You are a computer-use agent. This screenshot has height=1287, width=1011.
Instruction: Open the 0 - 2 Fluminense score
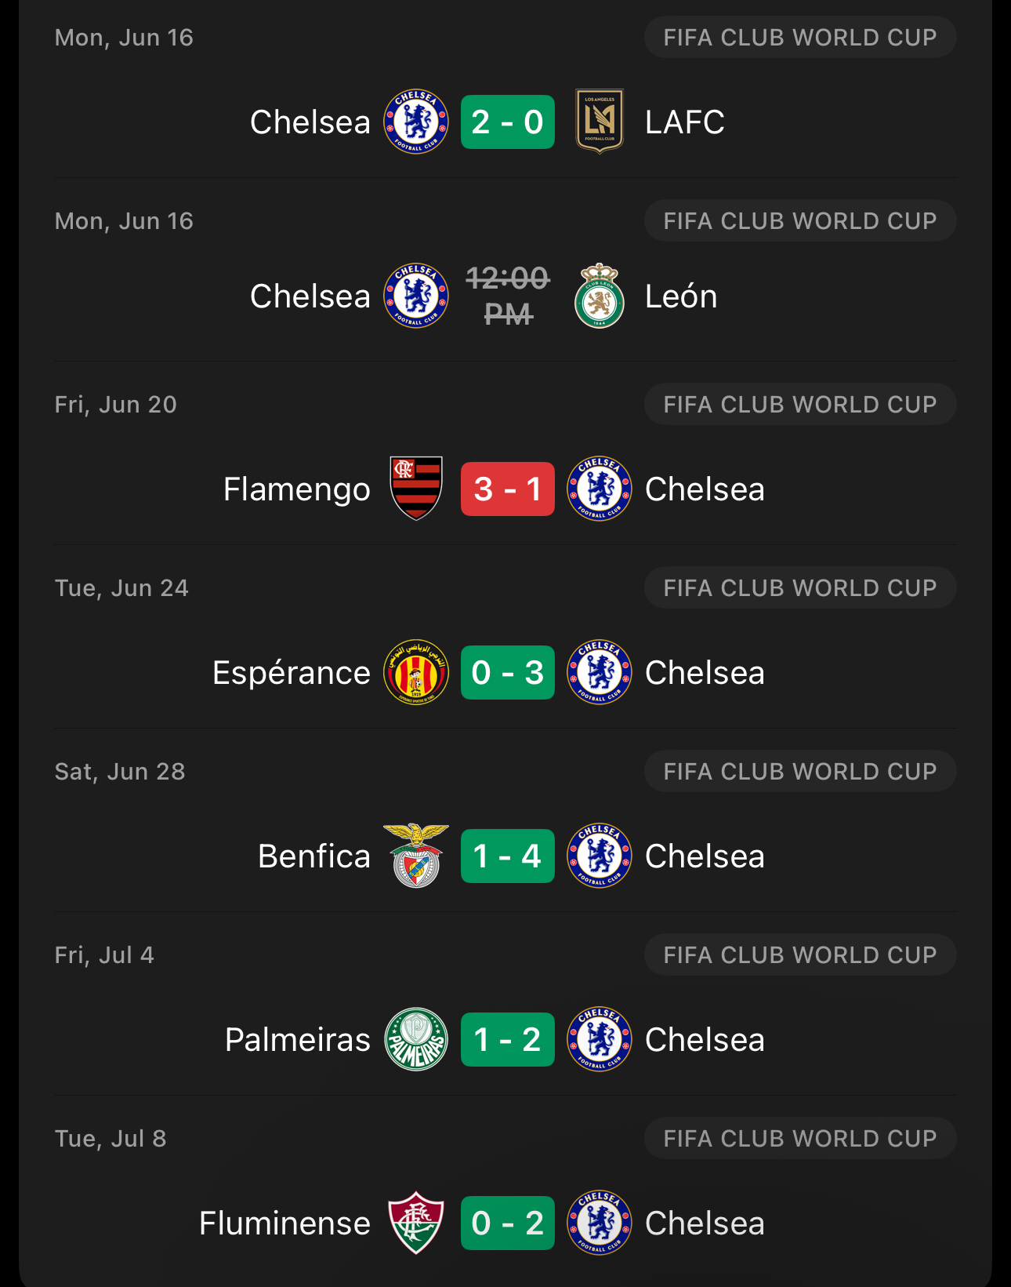[507, 1223]
